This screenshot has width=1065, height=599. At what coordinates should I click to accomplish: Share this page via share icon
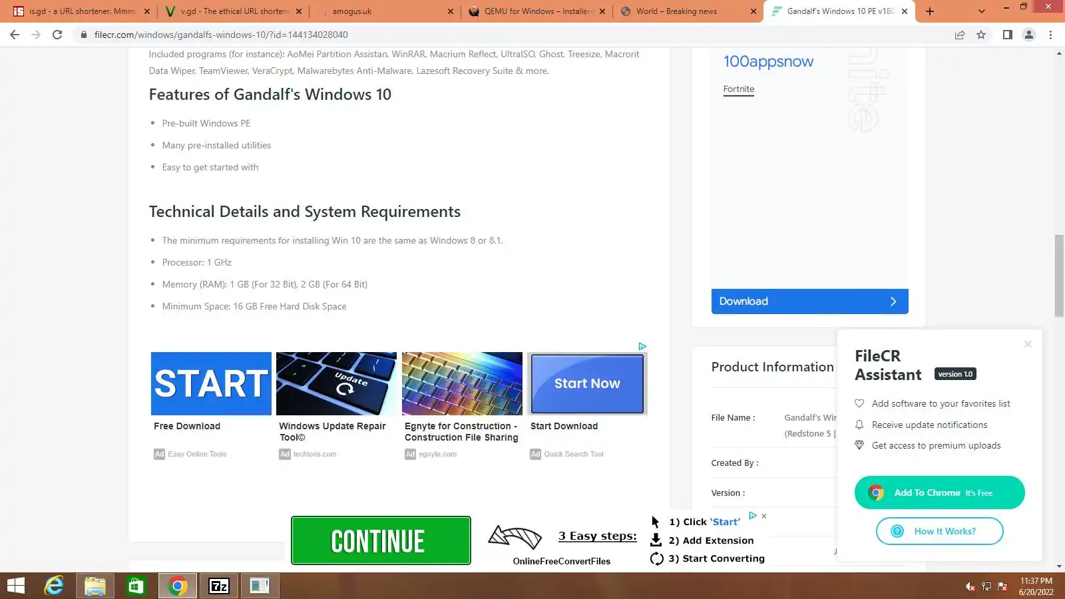click(x=960, y=35)
